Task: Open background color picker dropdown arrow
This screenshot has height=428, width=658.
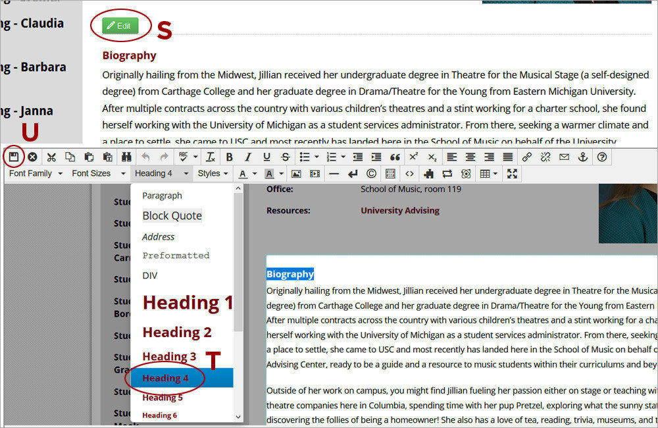Action: click(281, 174)
